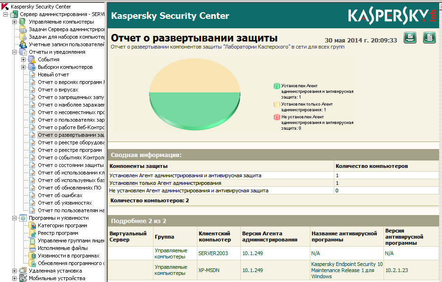Image resolution: width=442 pixels, height=282 pixels.
Task: Click Kaspersky Endpoint Security 10 program link
Action: point(347,270)
